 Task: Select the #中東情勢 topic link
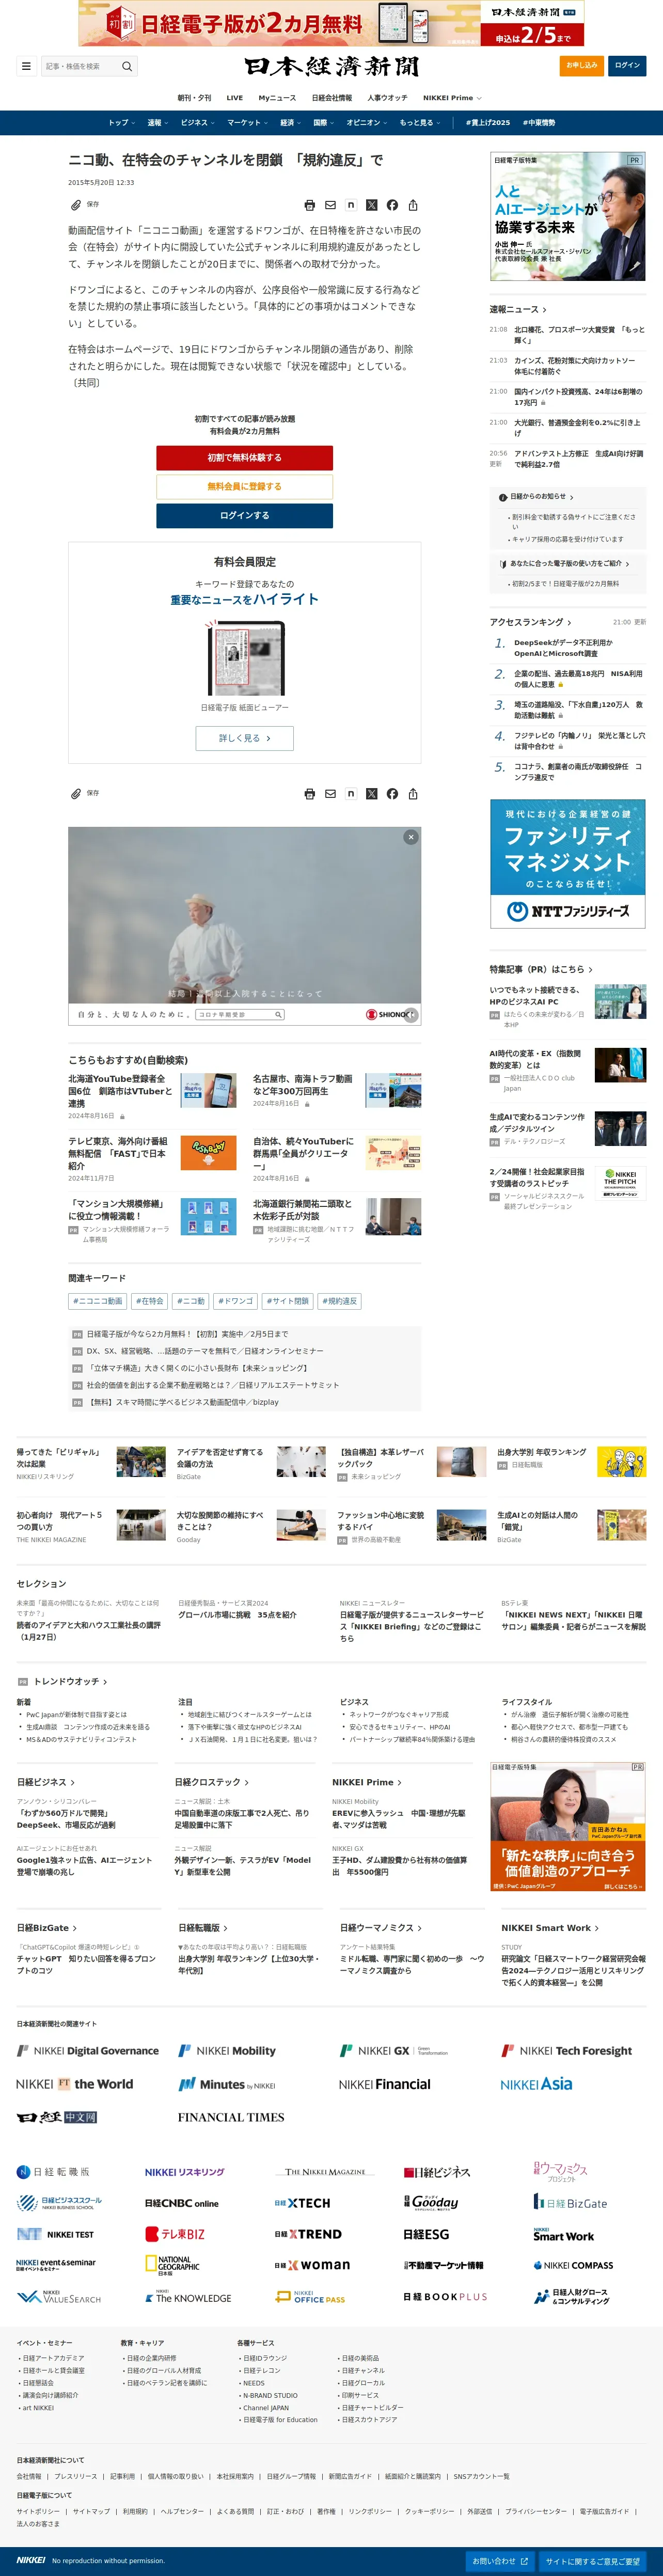point(538,123)
